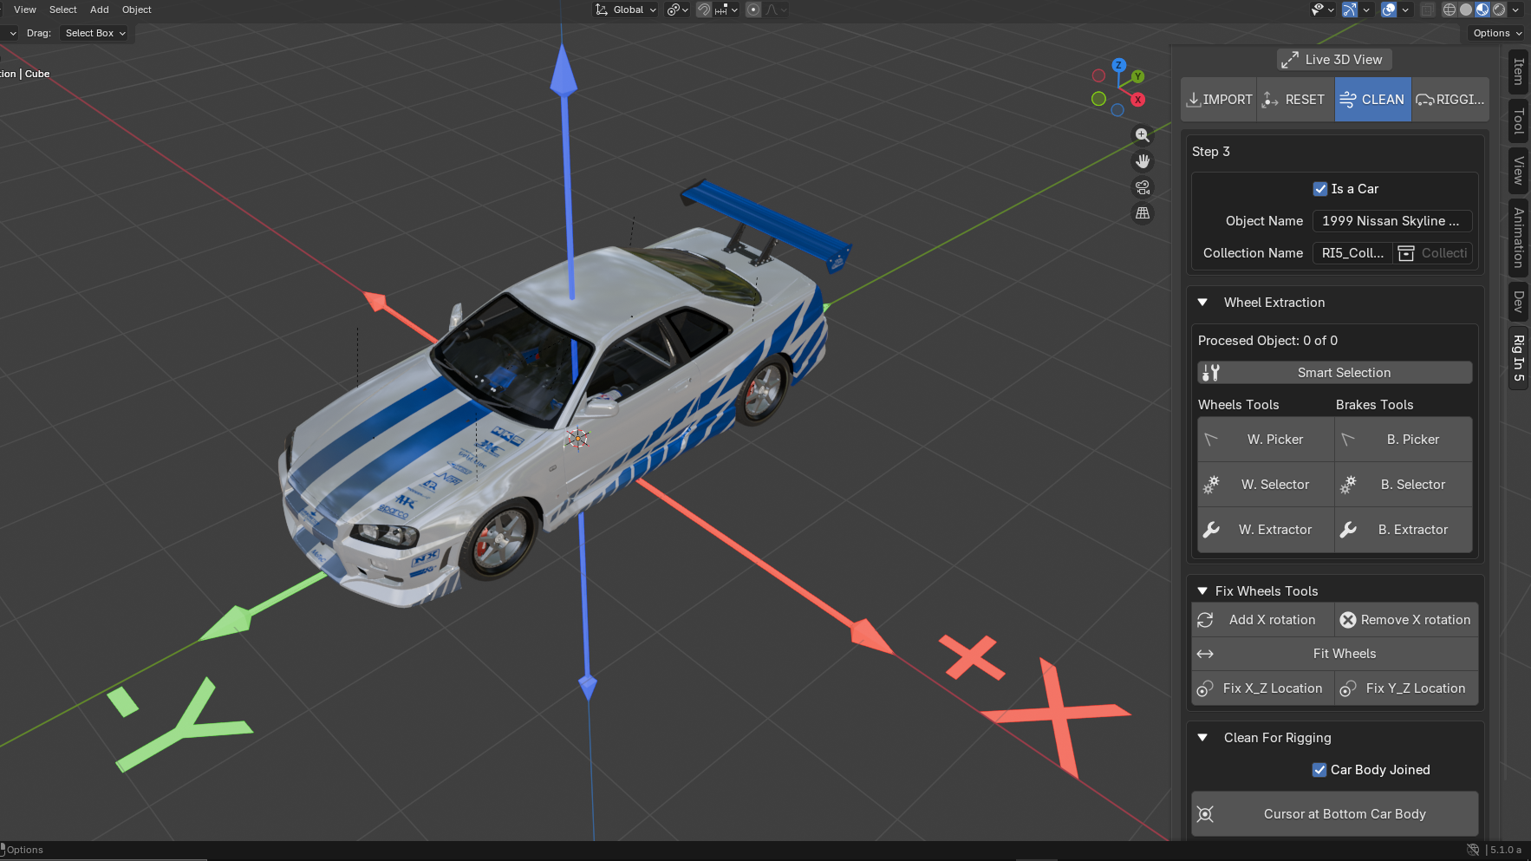The image size is (1531, 861).
Task: Collapse the Fix Wheels Tools section
Action: click(1202, 591)
